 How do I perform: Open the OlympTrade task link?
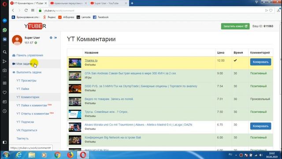(x=141, y=86)
